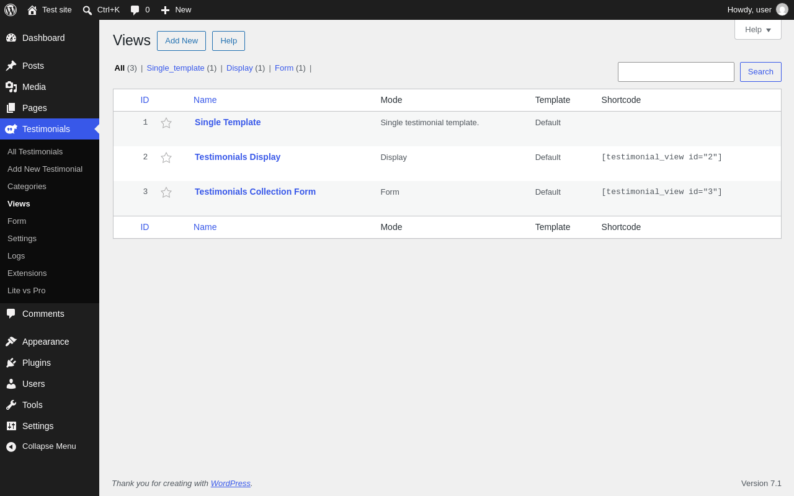
Task: Click into the views search field
Action: click(676, 72)
